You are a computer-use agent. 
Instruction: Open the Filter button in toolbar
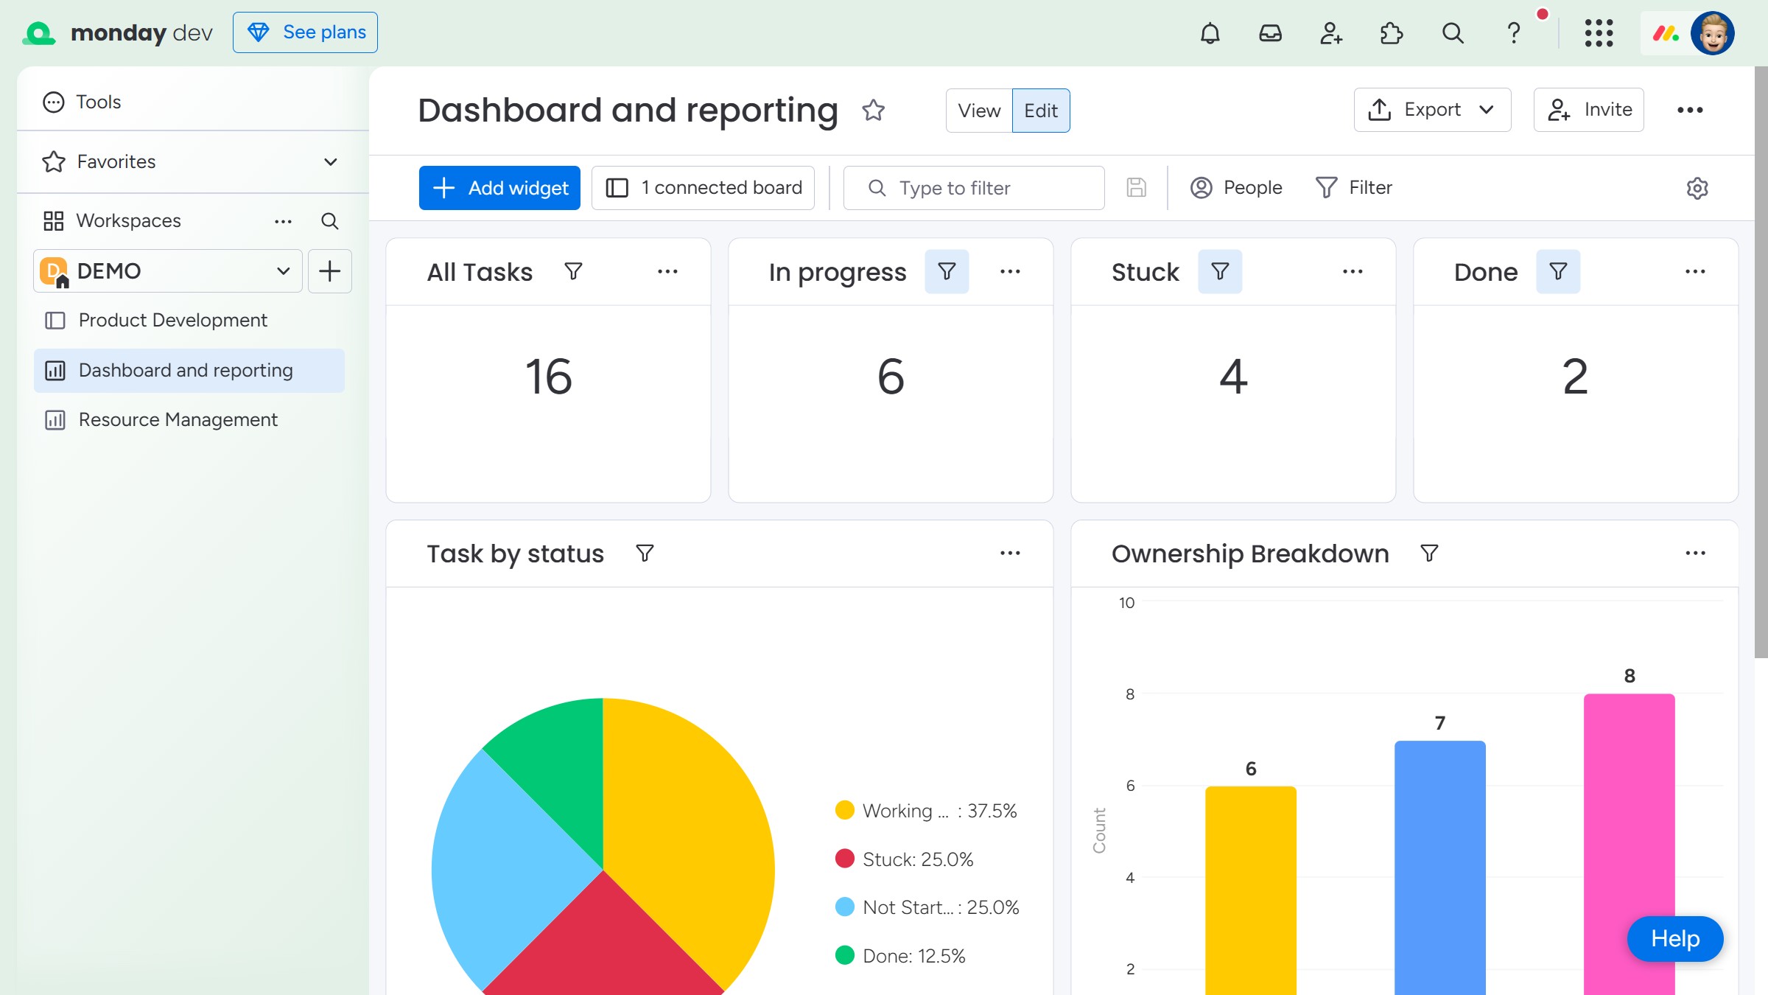click(1354, 188)
